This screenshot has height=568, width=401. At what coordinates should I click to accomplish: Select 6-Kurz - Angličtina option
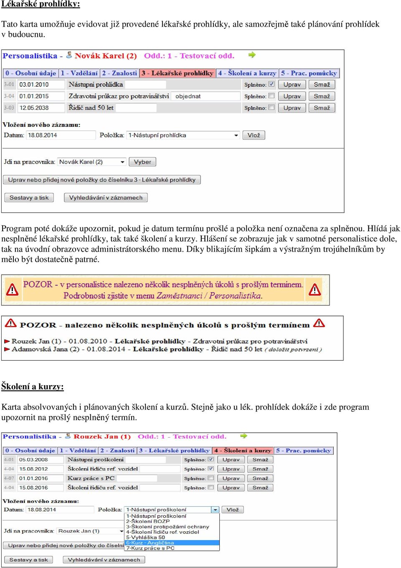(172, 543)
